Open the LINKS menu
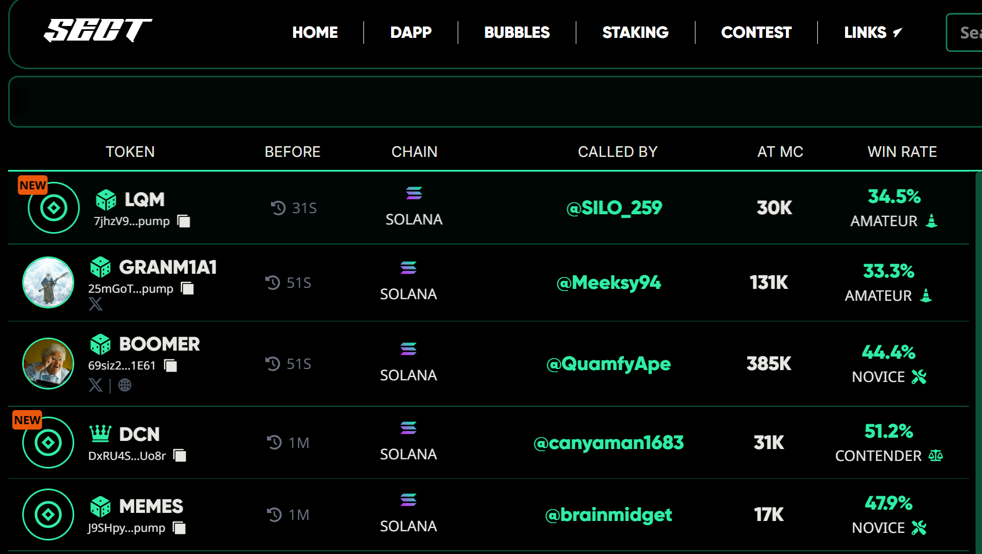The width and height of the screenshot is (982, 554). coord(873,32)
